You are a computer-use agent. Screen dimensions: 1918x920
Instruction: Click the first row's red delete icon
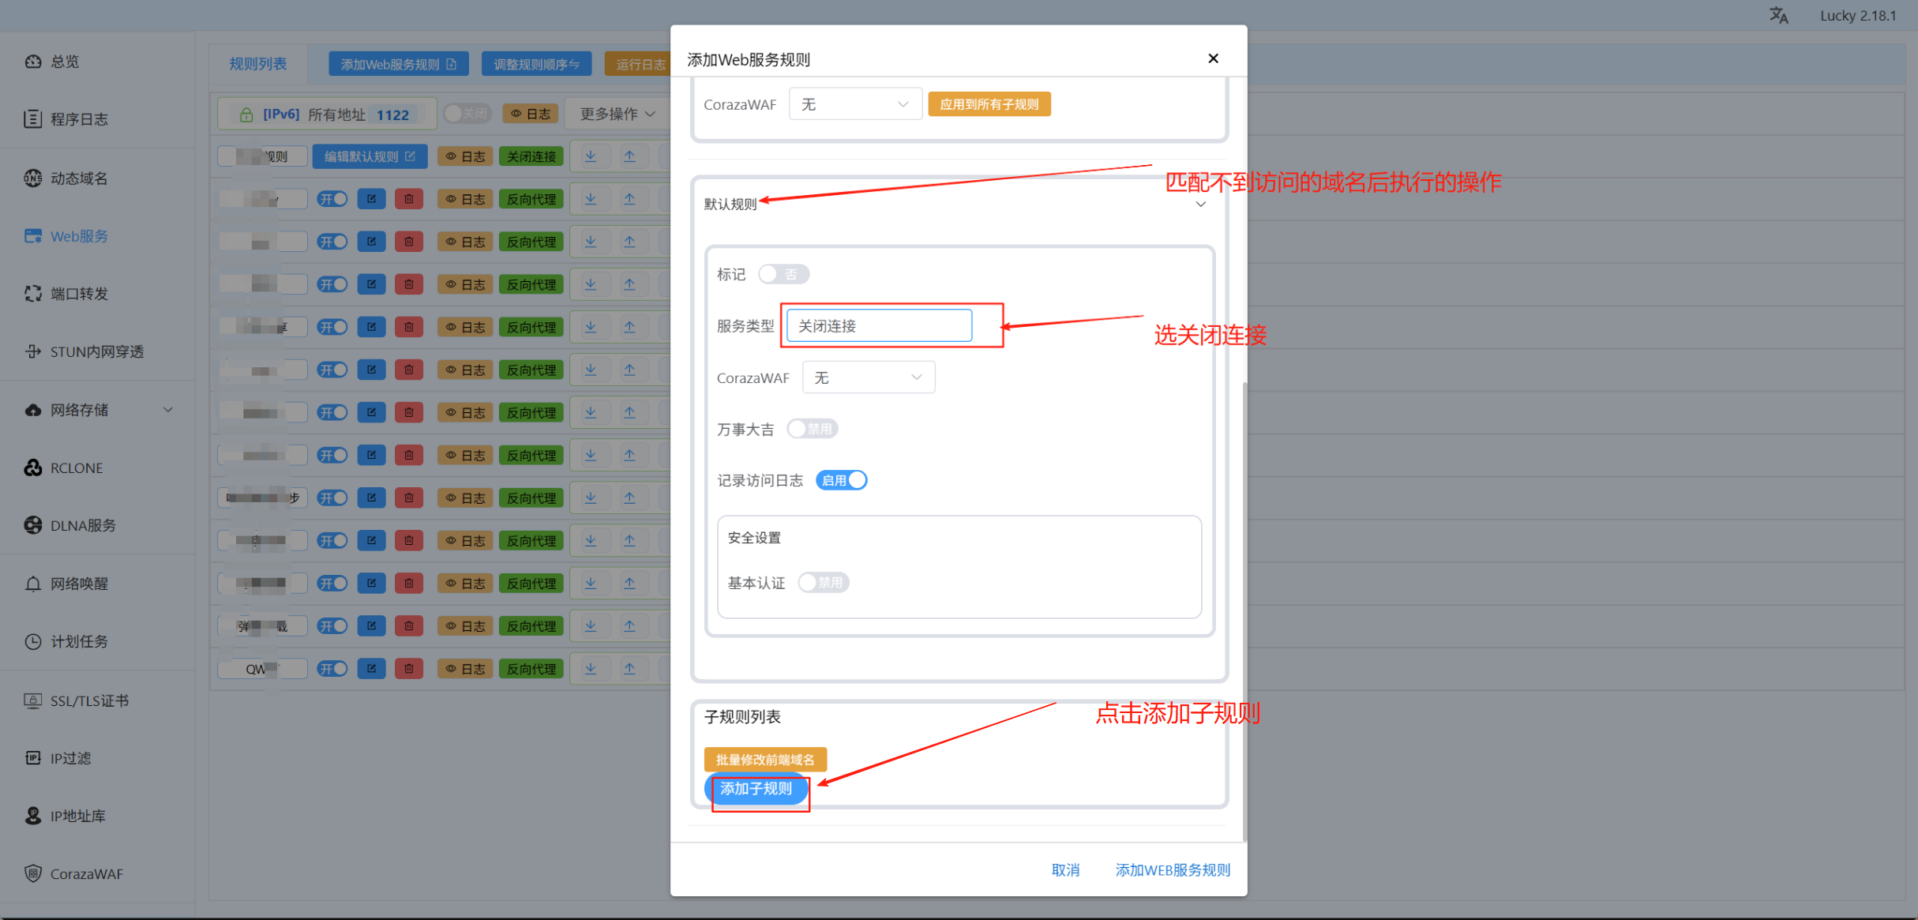point(409,199)
